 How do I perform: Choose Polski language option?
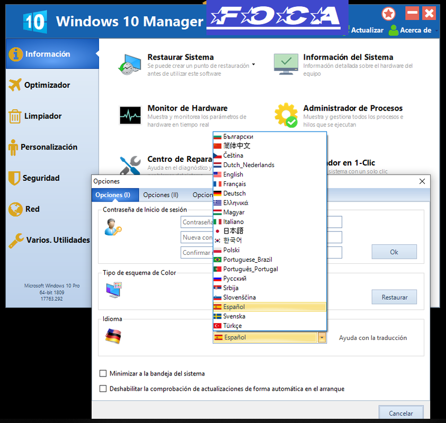click(x=270, y=250)
